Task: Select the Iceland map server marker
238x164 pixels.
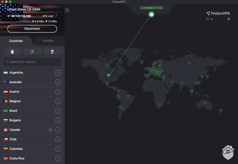Action: [142, 61]
